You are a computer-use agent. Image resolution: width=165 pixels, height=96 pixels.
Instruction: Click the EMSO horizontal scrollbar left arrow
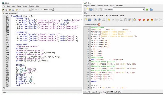[x=4, y=88]
